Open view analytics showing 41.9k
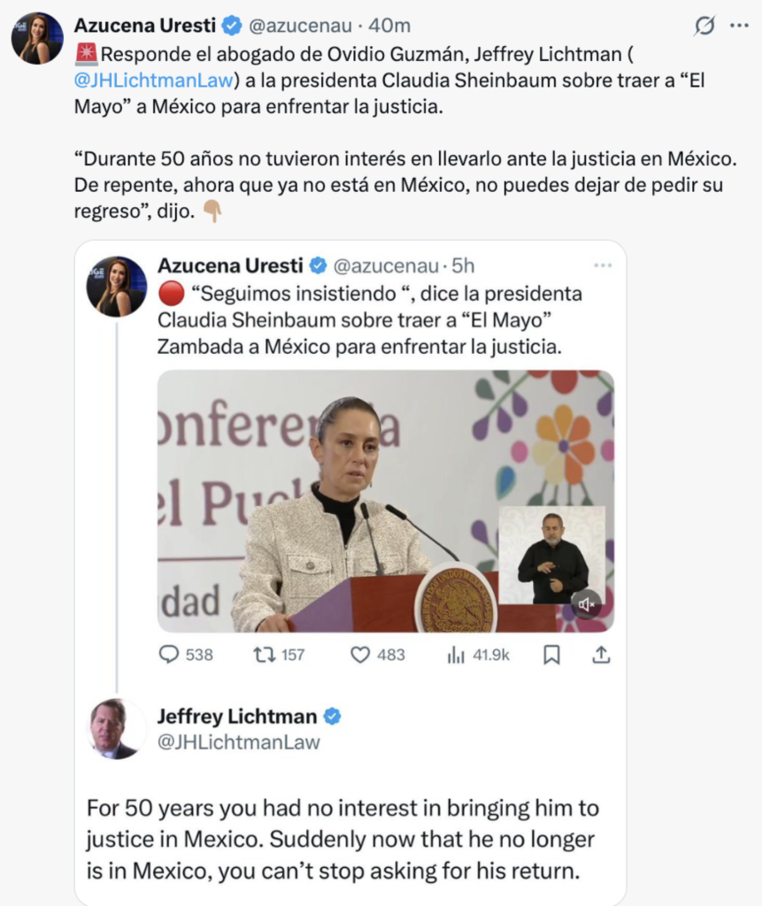762x906 pixels. pyautogui.click(x=457, y=655)
